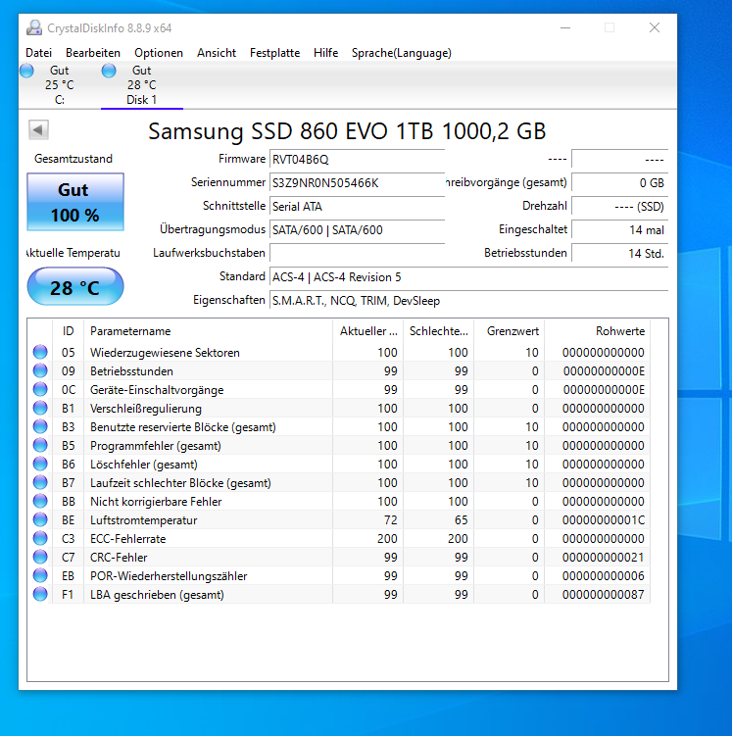The height and width of the screenshot is (736, 732).
Task: Click the ECC-Fehlerrate parameter name
Action: [128, 539]
